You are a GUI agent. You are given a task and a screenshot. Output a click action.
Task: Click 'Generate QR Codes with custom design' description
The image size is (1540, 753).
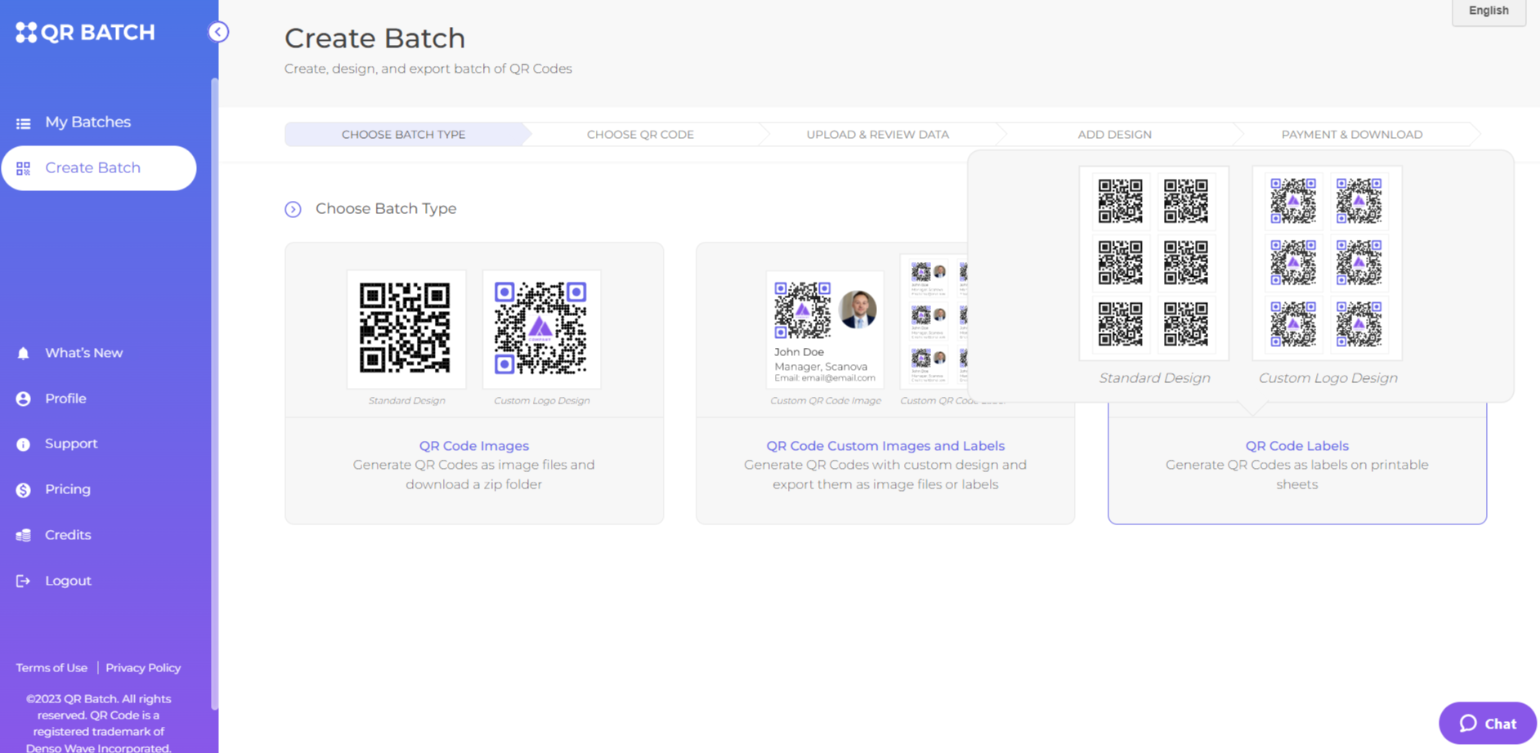click(x=885, y=475)
